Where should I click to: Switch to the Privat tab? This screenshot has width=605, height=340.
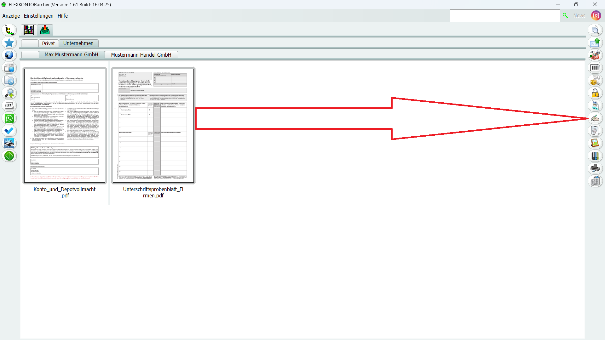pyautogui.click(x=48, y=43)
